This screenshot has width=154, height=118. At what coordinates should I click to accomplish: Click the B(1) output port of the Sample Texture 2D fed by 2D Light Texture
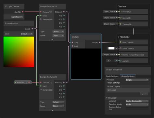64,23
